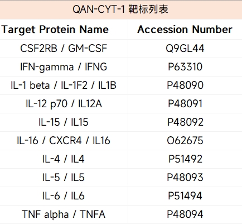Select the Accession Number column header
The height and width of the screenshot is (224, 242).
point(185,30)
